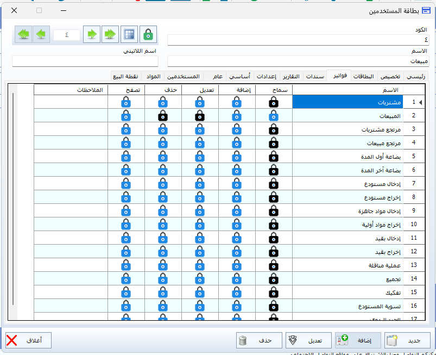Toggle تصفح lock for إدخال مستودع row
Screen dimensions: 436x355
pos(125,183)
